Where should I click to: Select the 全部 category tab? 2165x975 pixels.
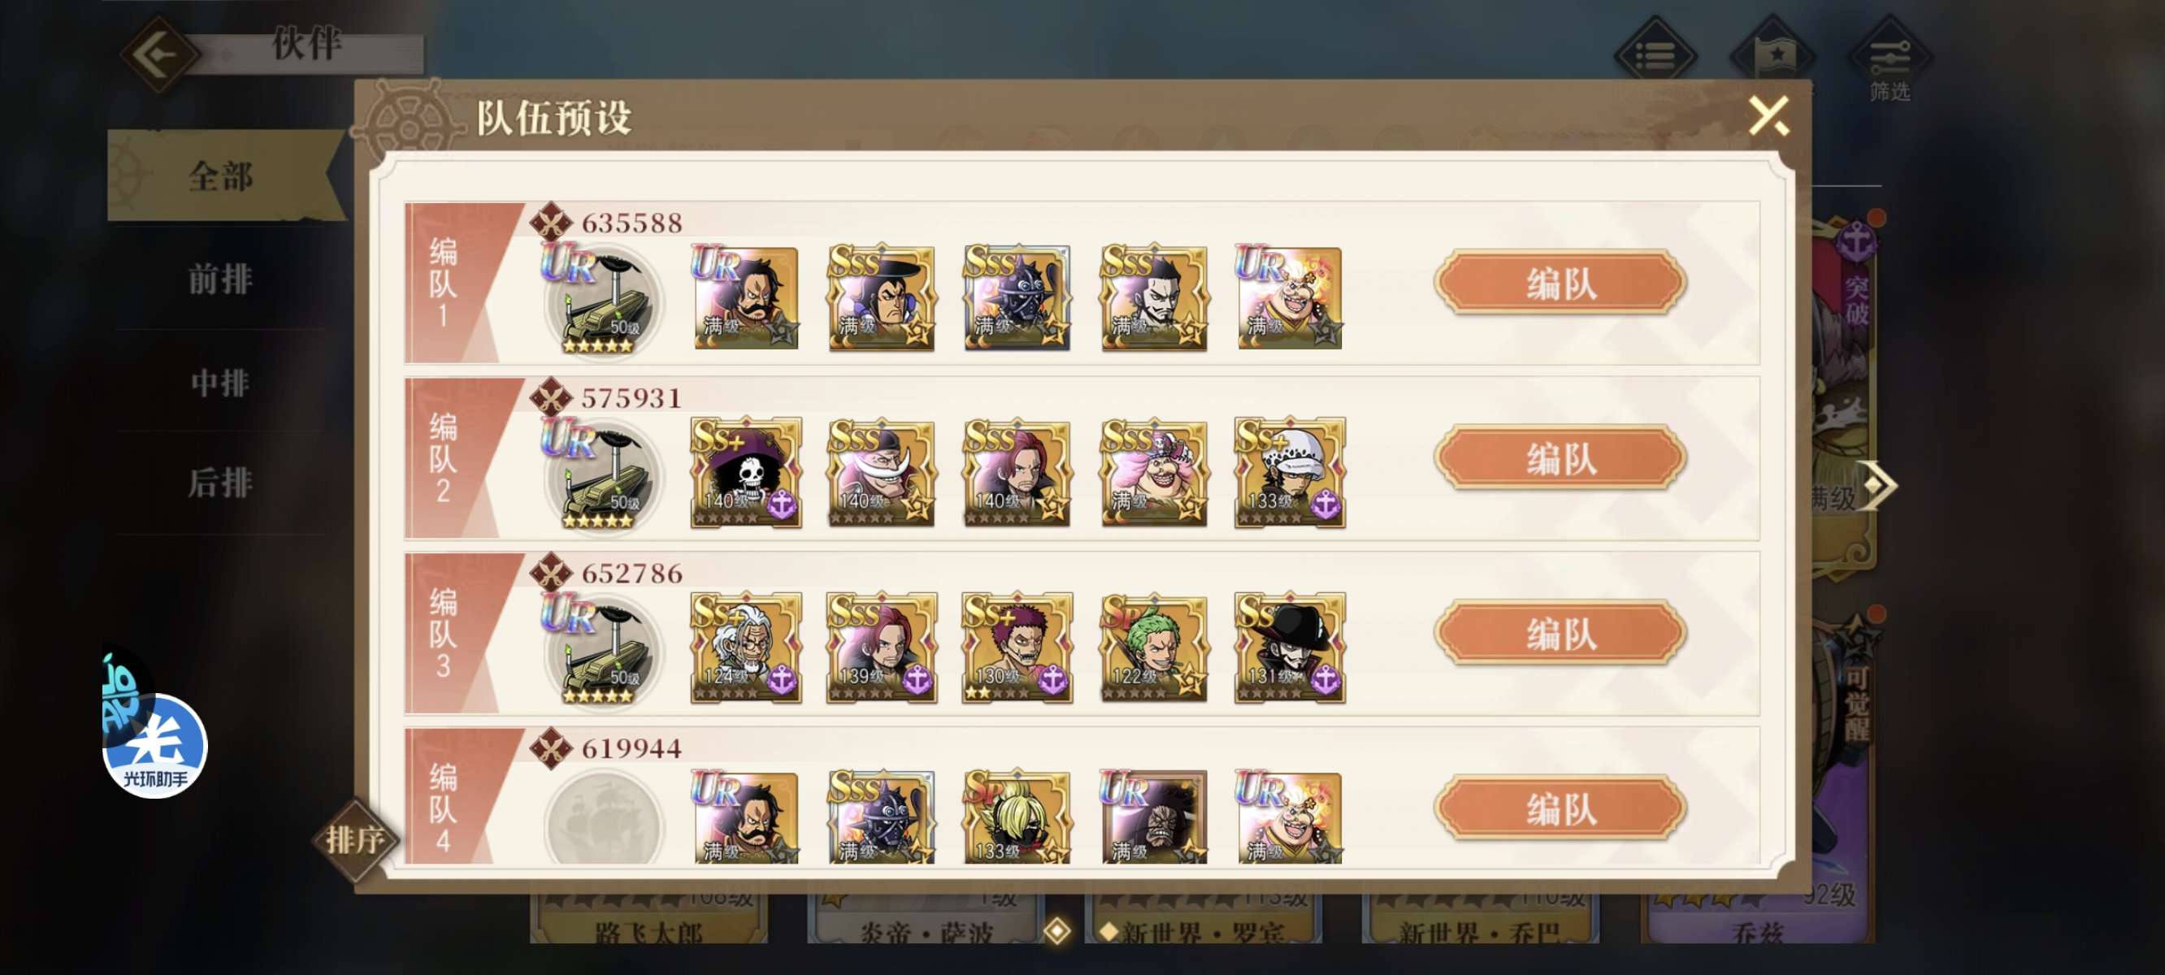point(220,176)
